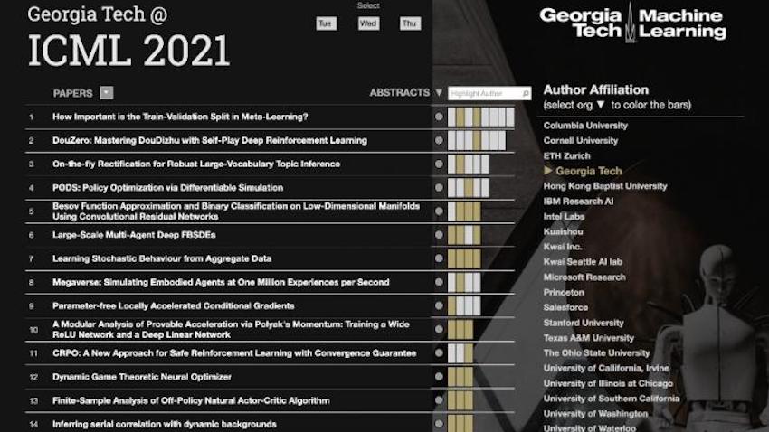Select Microsoft Research affiliation
This screenshot has width=769, height=432.
(x=584, y=277)
